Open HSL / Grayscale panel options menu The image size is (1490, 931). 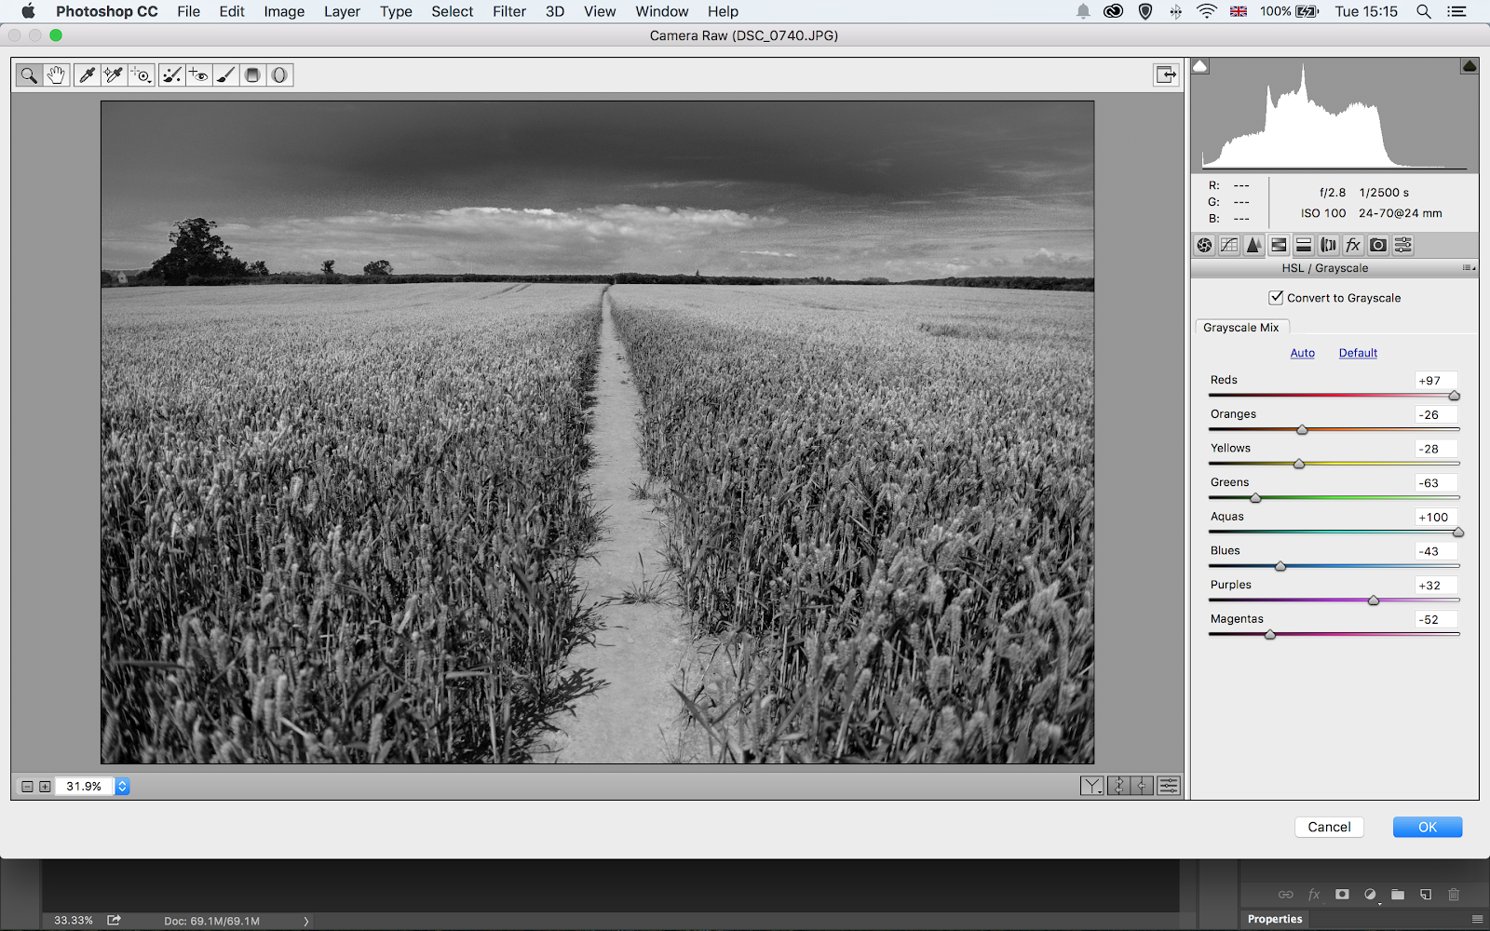pyautogui.click(x=1468, y=268)
